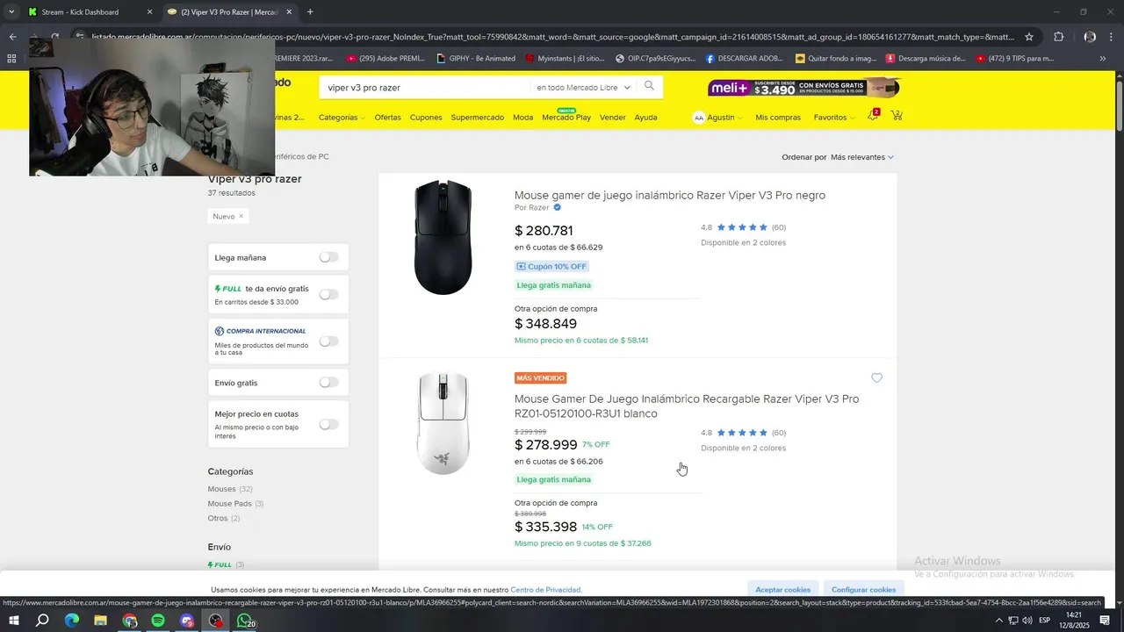Open Spotify from the taskbar
The image size is (1124, 632).
158,621
